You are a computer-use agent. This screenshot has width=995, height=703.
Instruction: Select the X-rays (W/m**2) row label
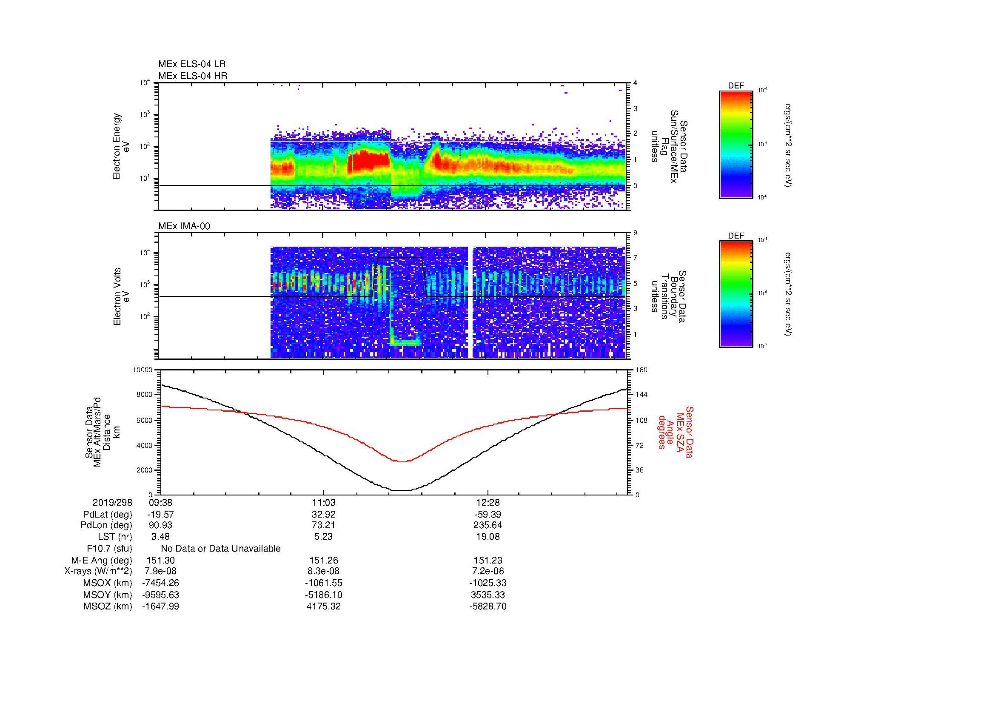pyautogui.click(x=98, y=571)
